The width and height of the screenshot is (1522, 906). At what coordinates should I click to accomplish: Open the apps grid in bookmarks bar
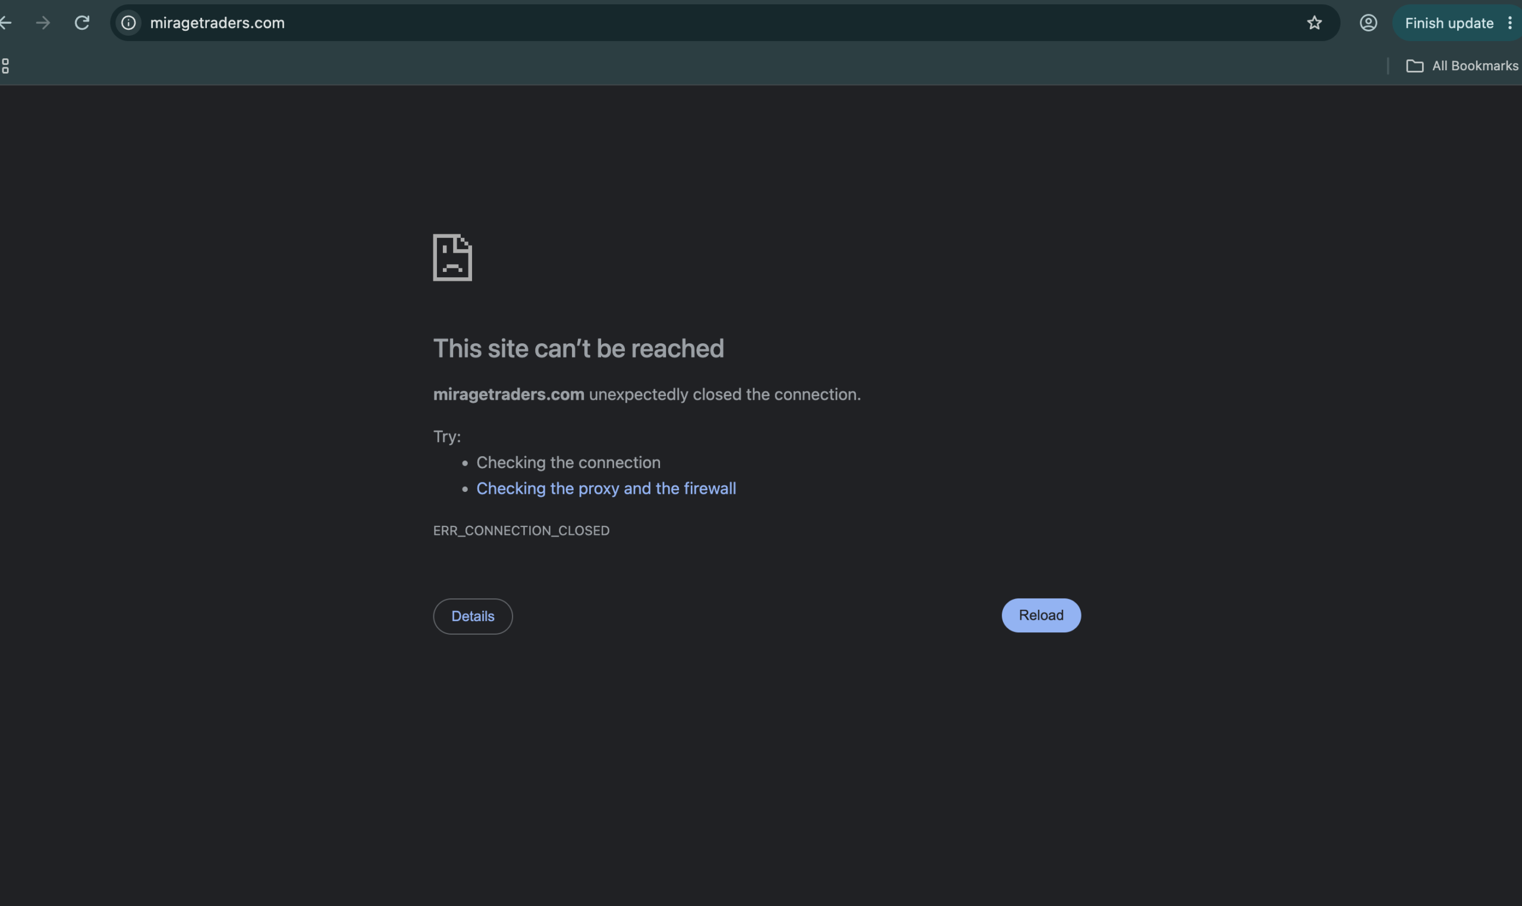pyautogui.click(x=5, y=66)
